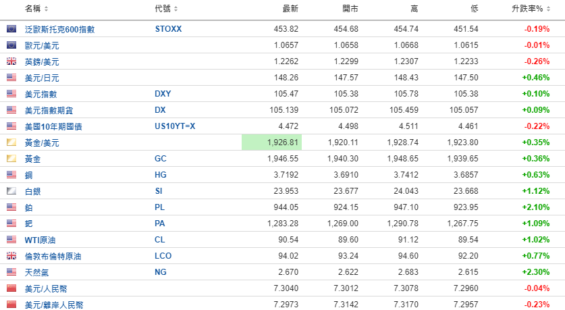Click the UK flag icon next to 英鎊/美元
The width and height of the screenshot is (565, 310).
pos(11,61)
